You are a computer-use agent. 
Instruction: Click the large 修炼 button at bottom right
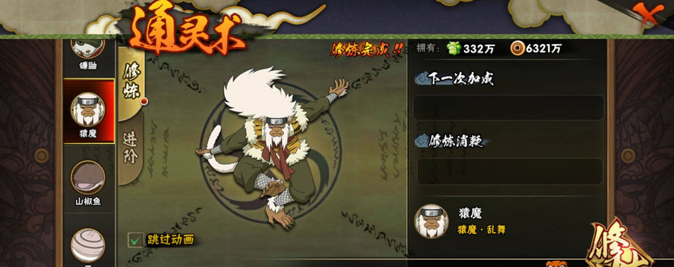pos(620,245)
